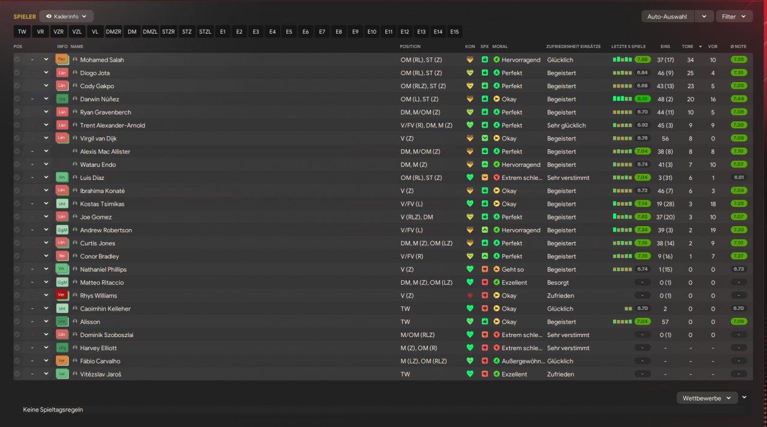Click Vitězslav Jaroš' Lei status badge
The image size is (767, 427).
[62, 374]
